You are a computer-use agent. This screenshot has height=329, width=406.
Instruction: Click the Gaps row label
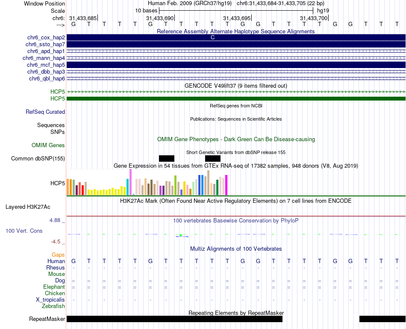click(x=58, y=255)
